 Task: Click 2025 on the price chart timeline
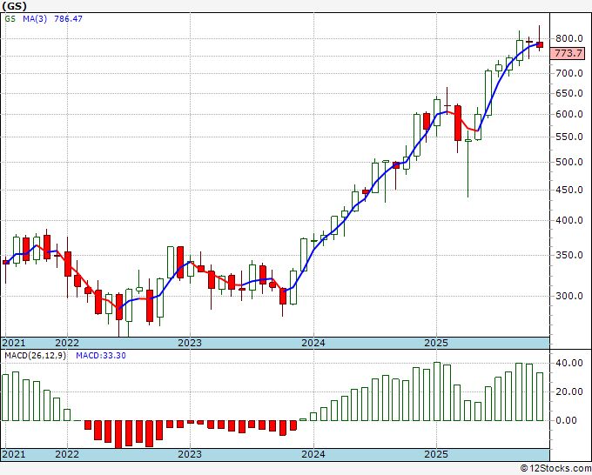[x=436, y=343]
